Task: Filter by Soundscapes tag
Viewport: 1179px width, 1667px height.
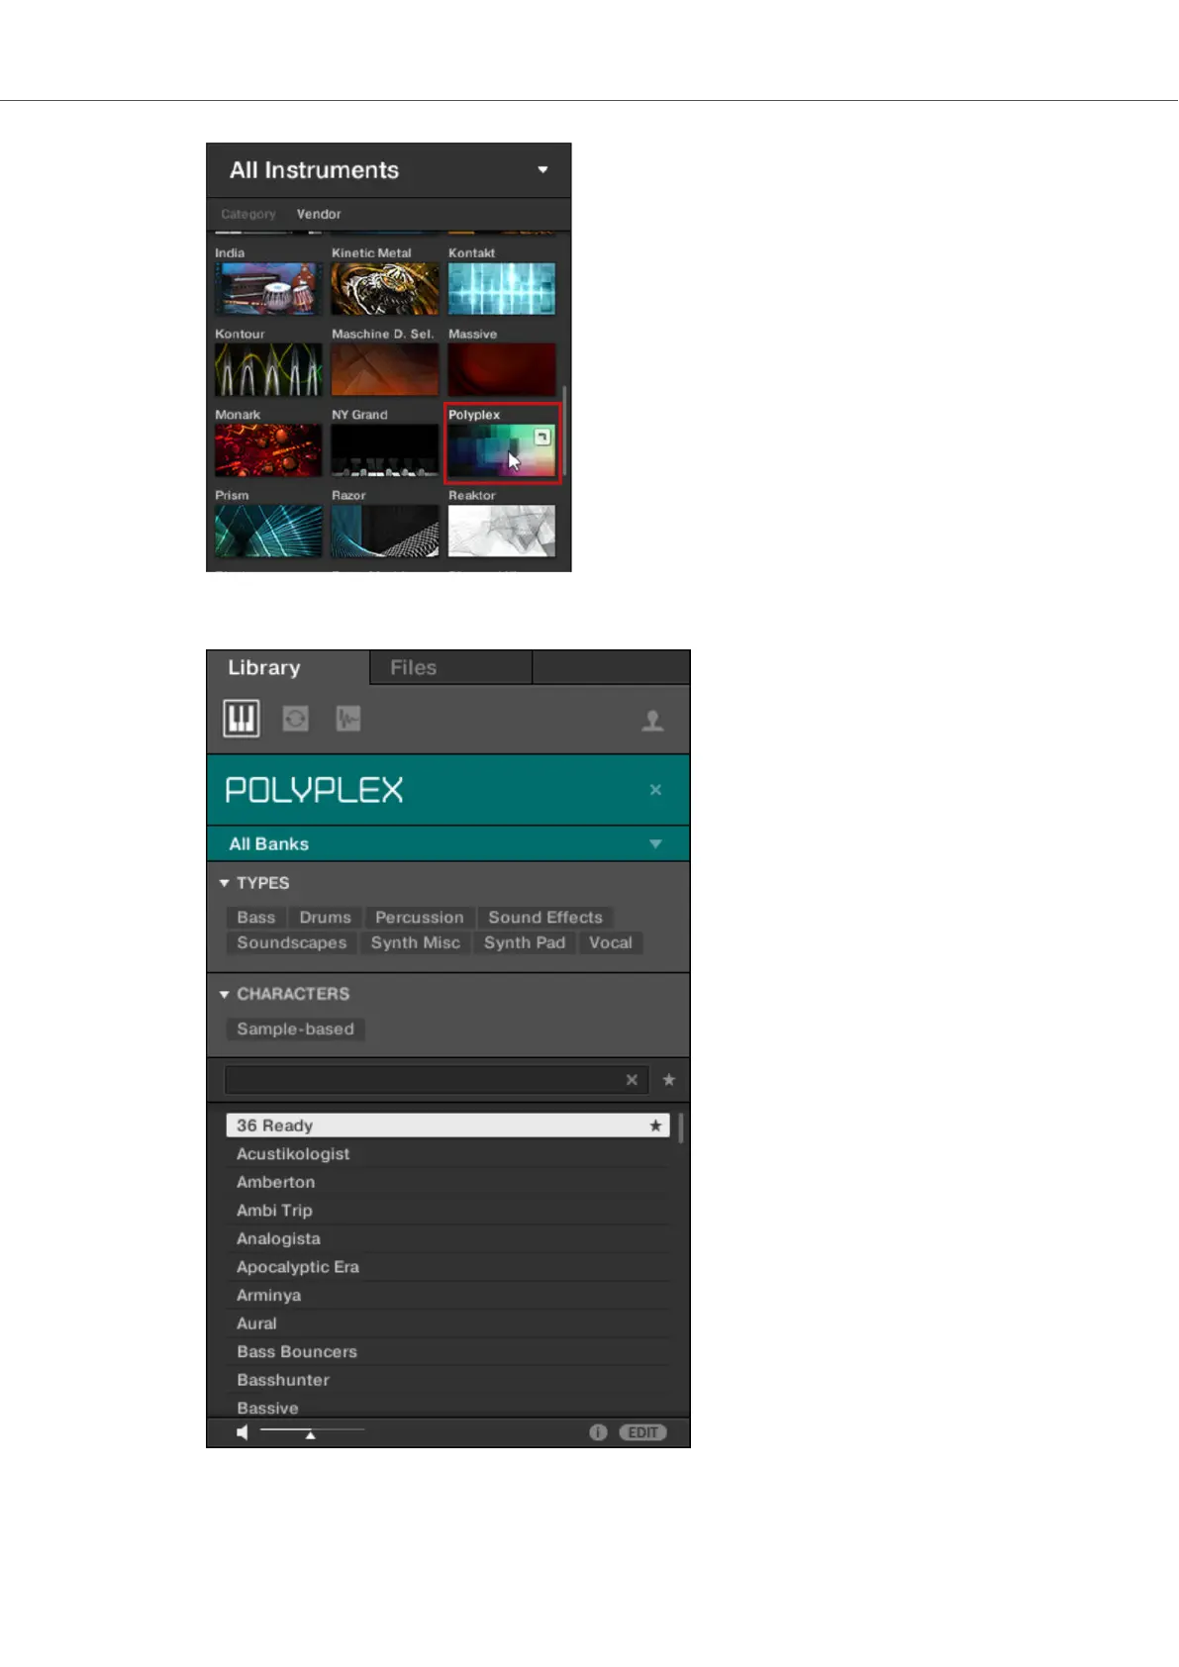Action: (292, 943)
